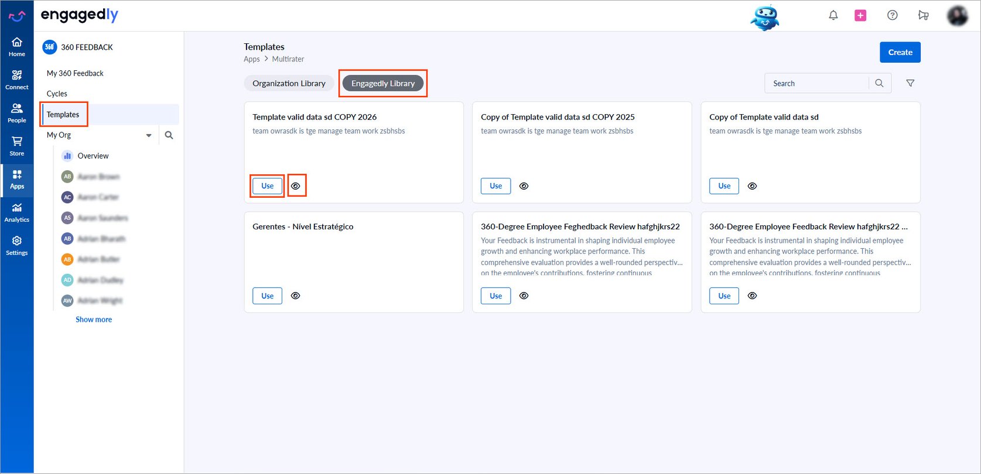
Task: Open Home in left navigation bar
Action: point(17,47)
